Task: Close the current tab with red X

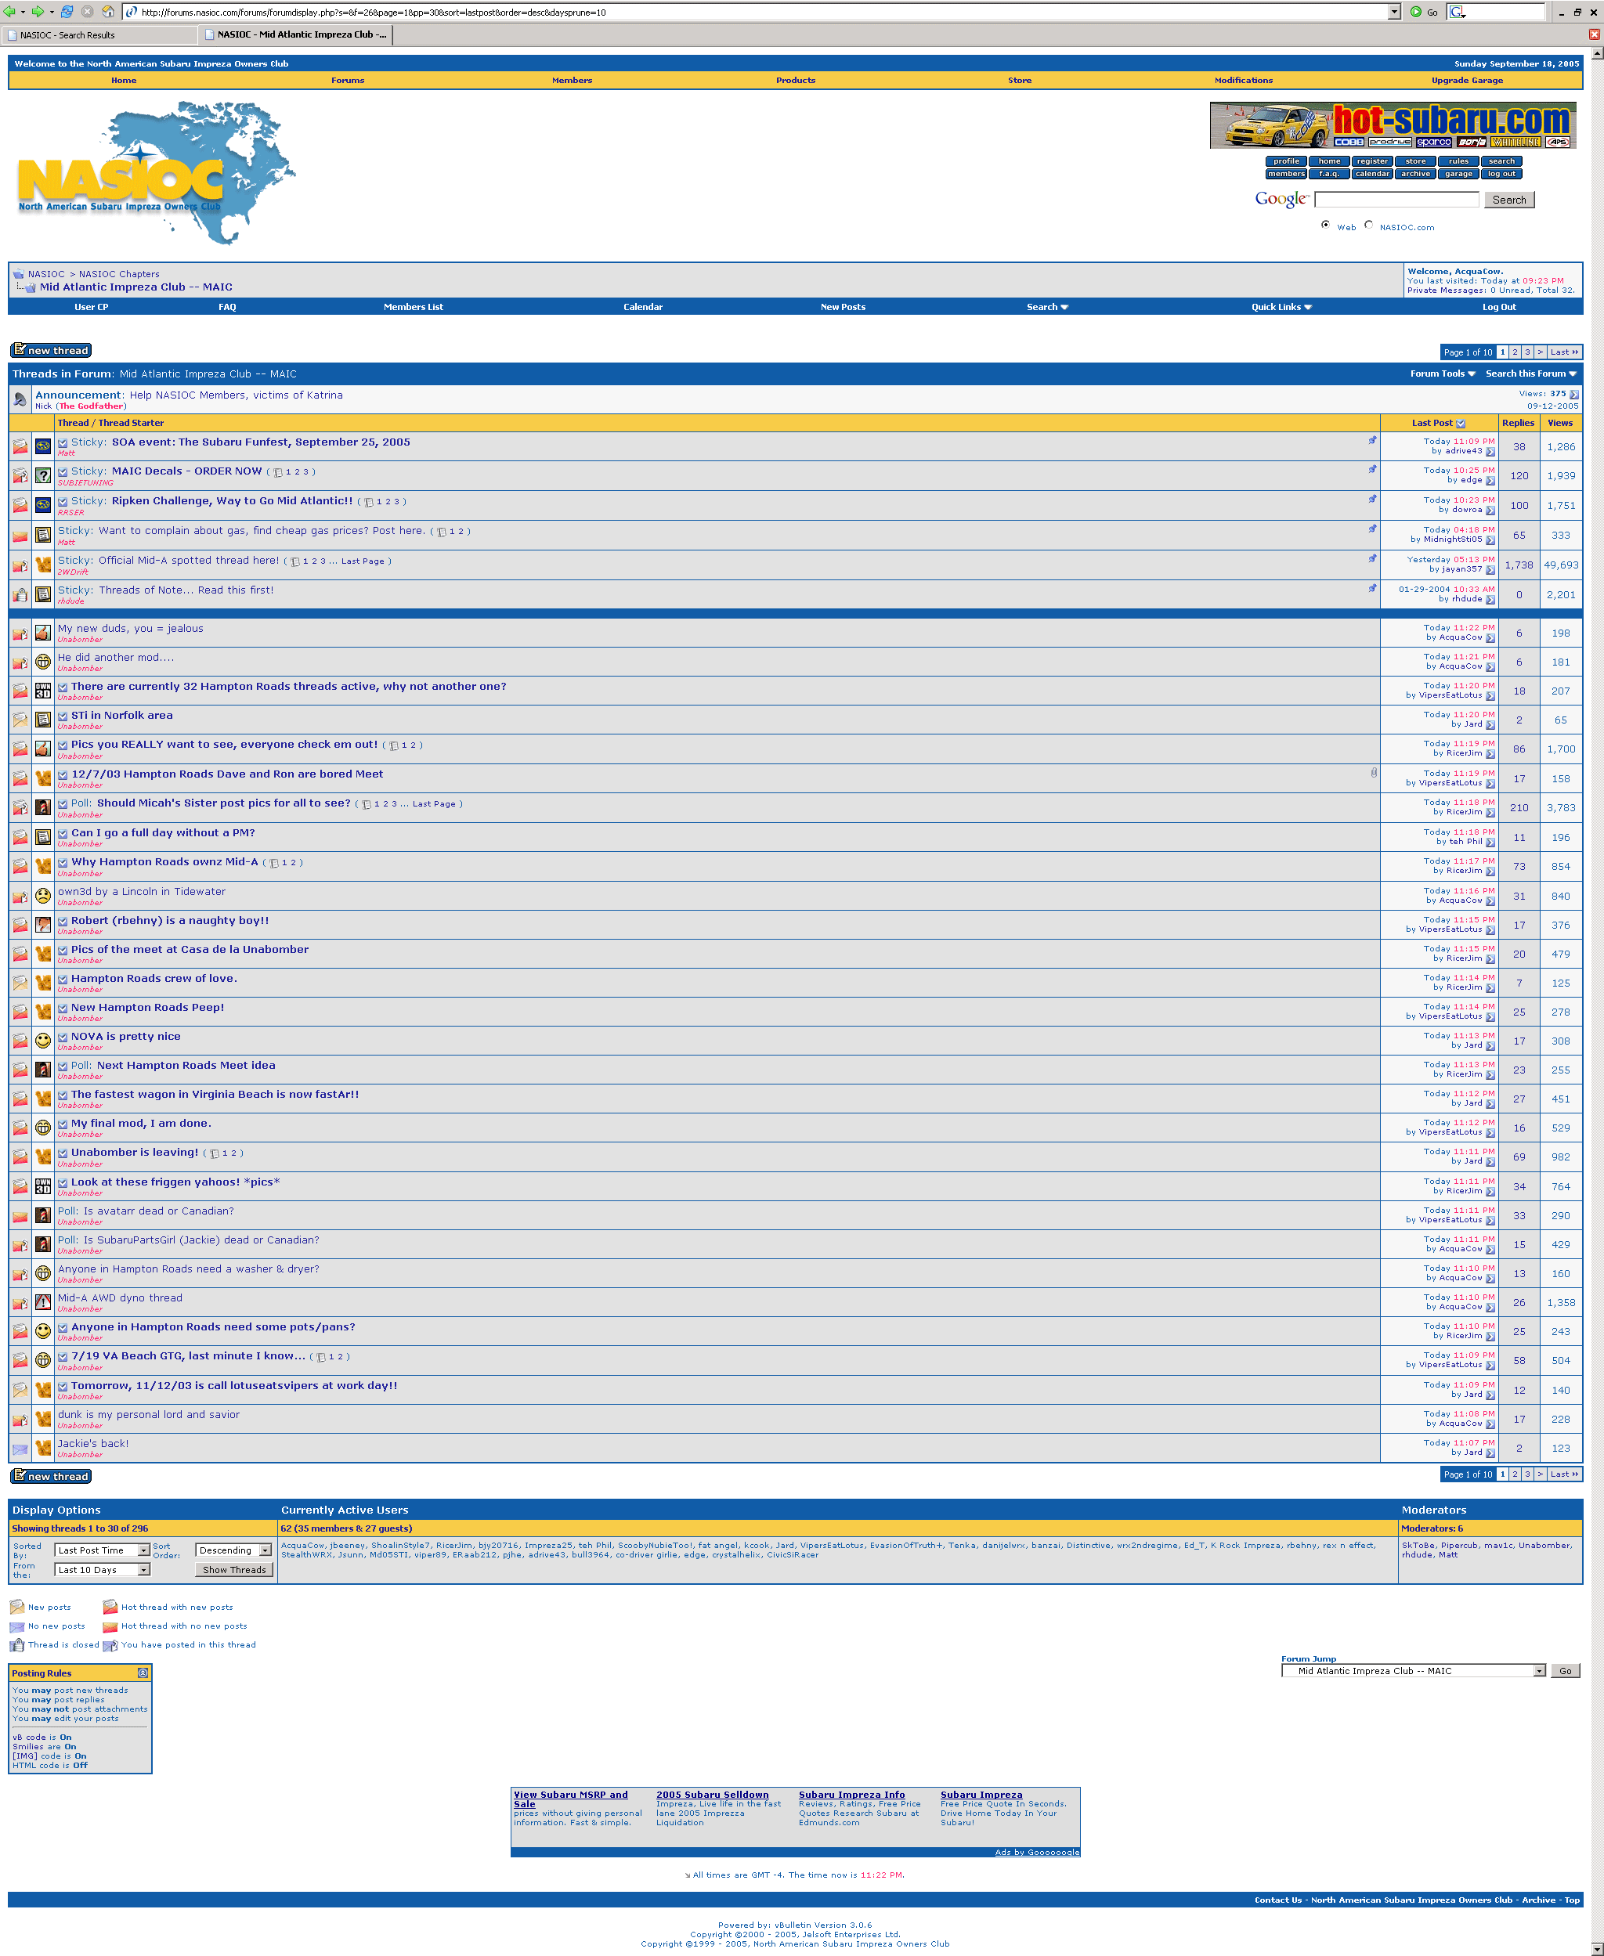Action: [1594, 34]
